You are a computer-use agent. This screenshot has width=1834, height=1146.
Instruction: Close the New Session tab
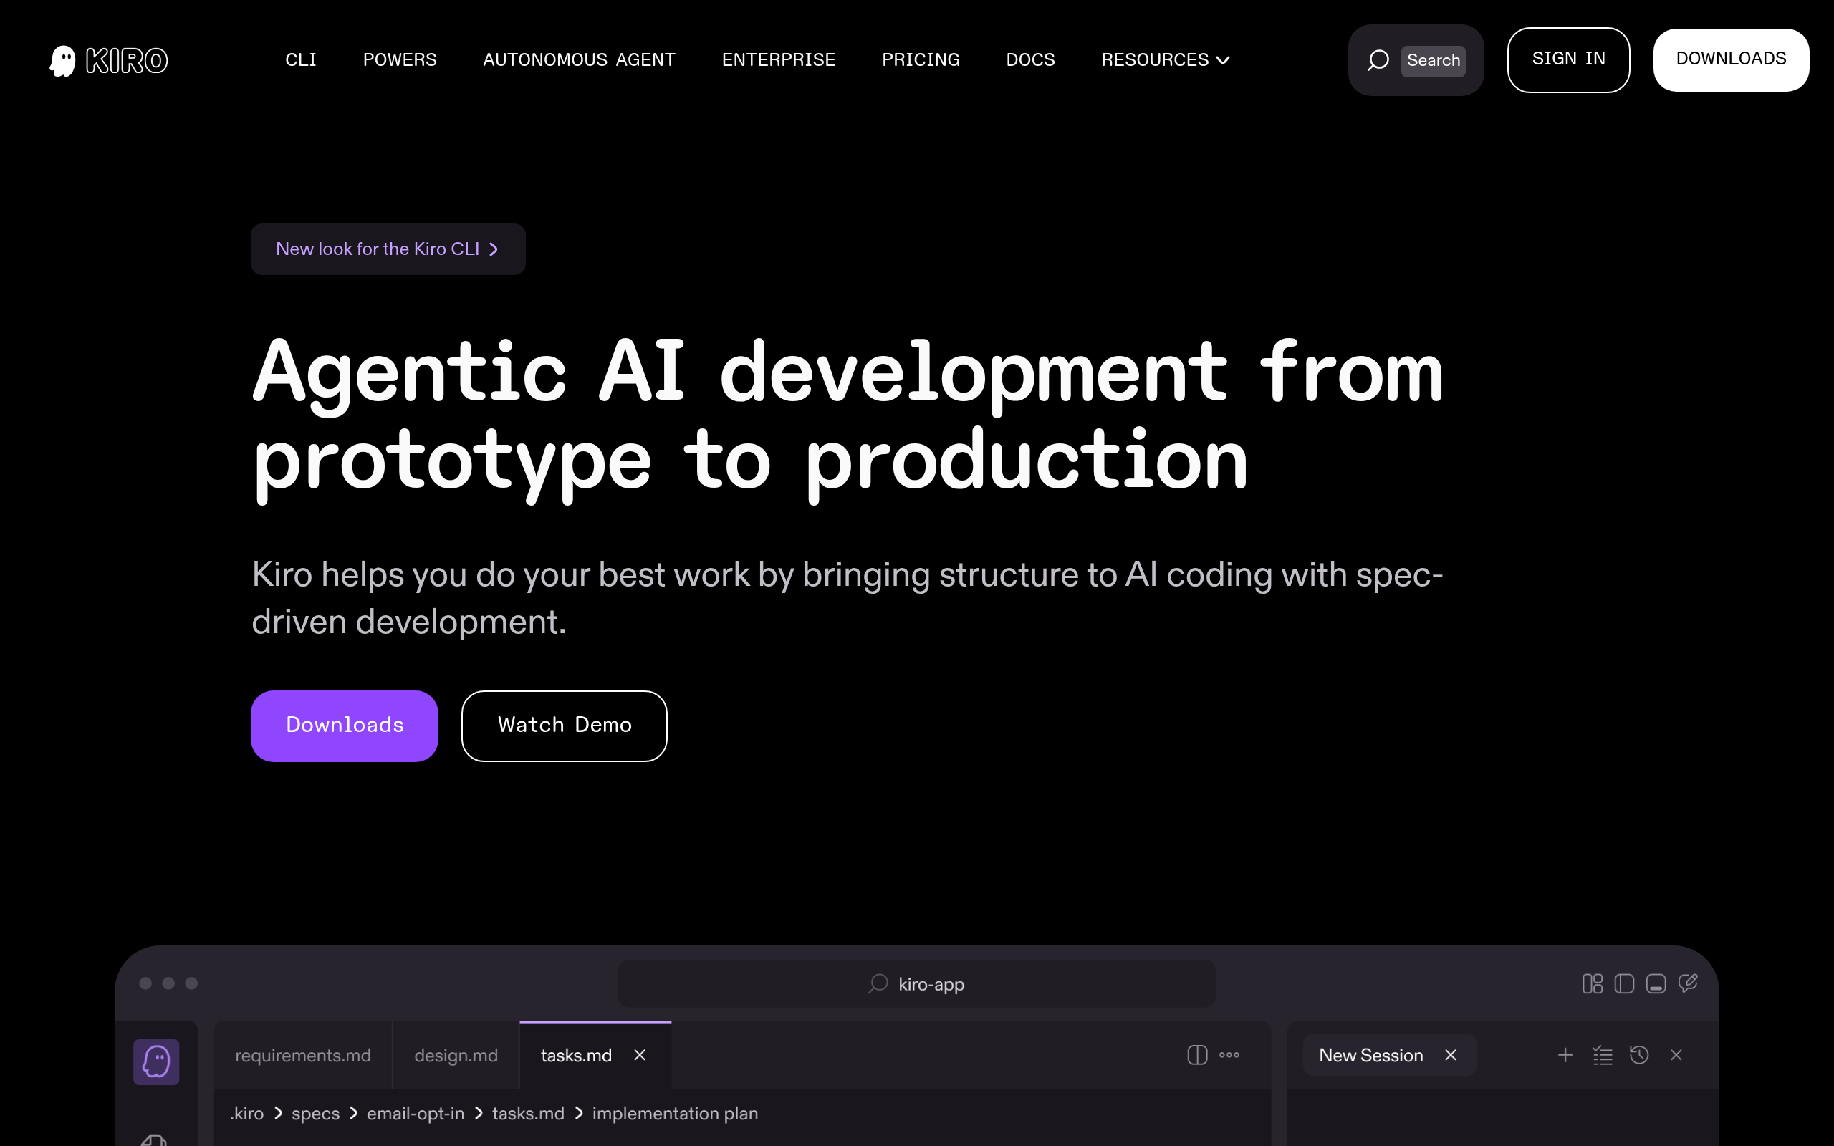coord(1451,1055)
